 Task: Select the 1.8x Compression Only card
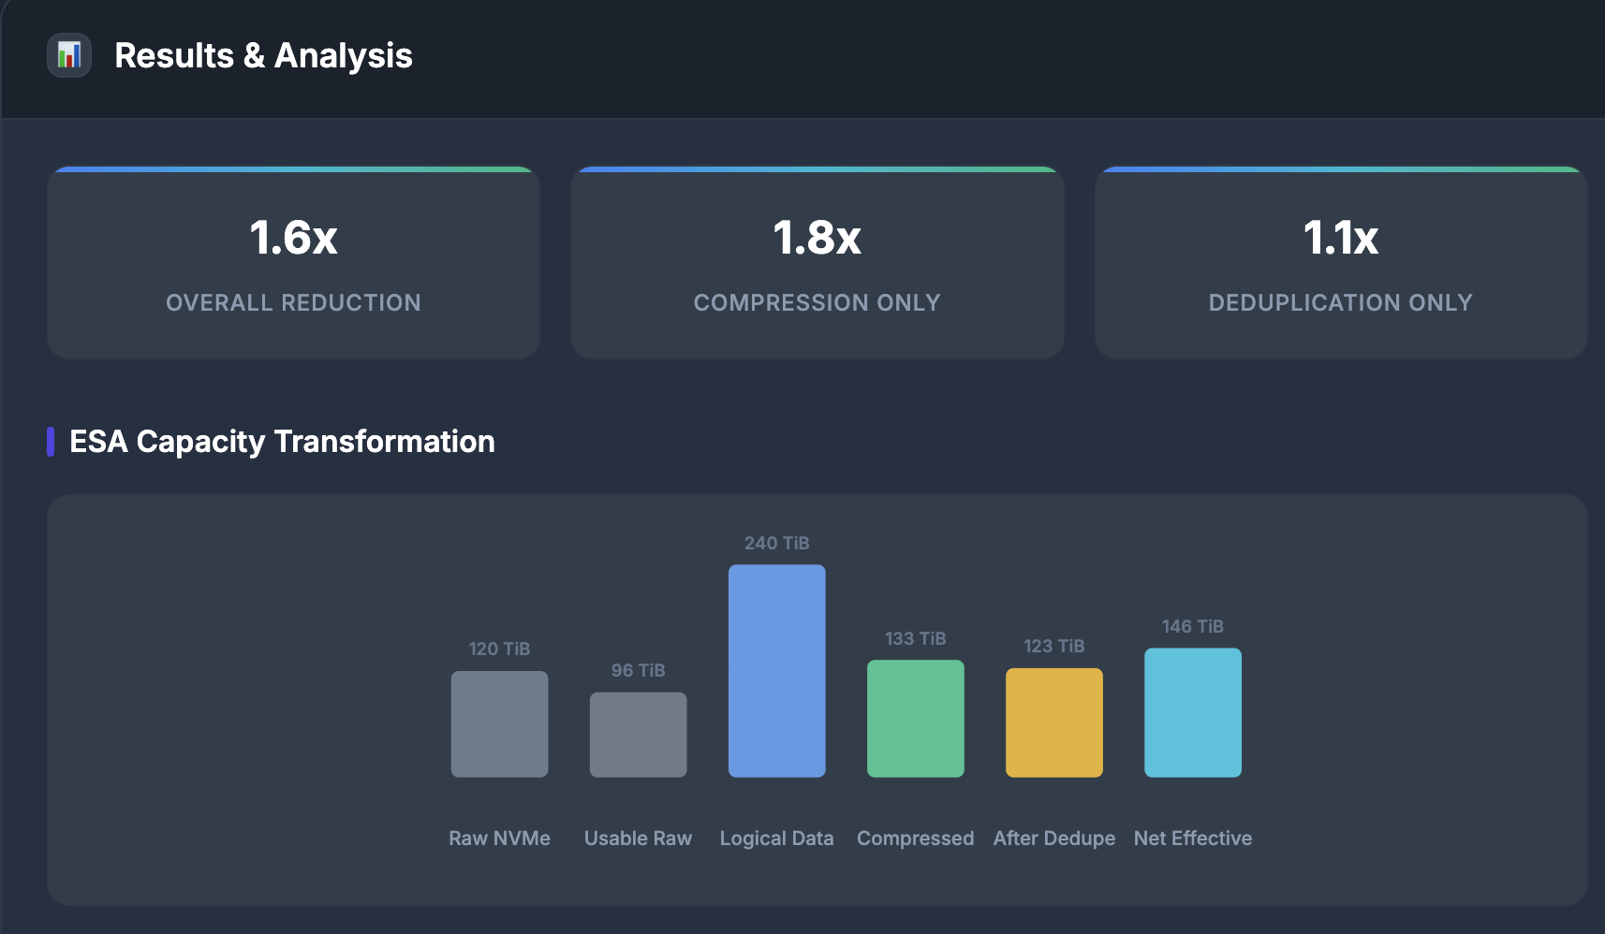(817, 263)
